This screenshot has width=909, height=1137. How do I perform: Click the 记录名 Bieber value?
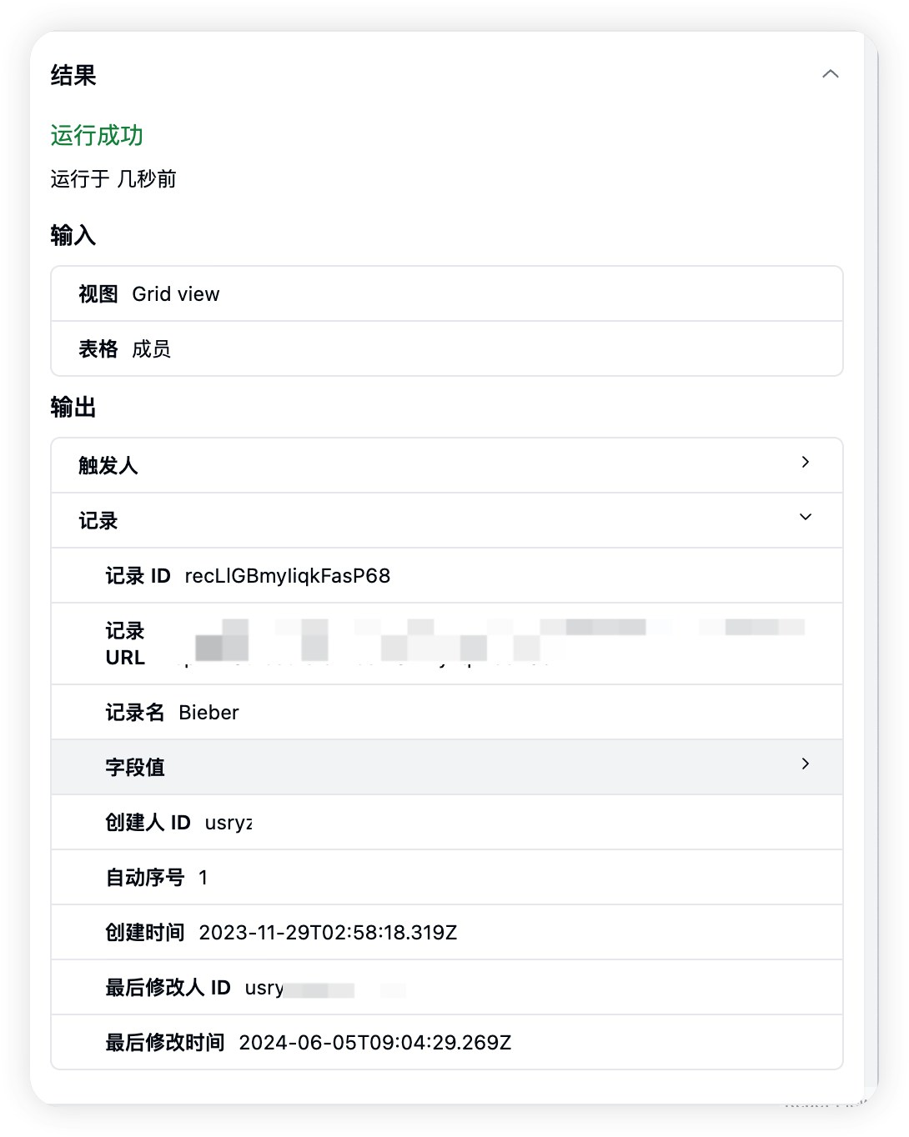tap(208, 713)
